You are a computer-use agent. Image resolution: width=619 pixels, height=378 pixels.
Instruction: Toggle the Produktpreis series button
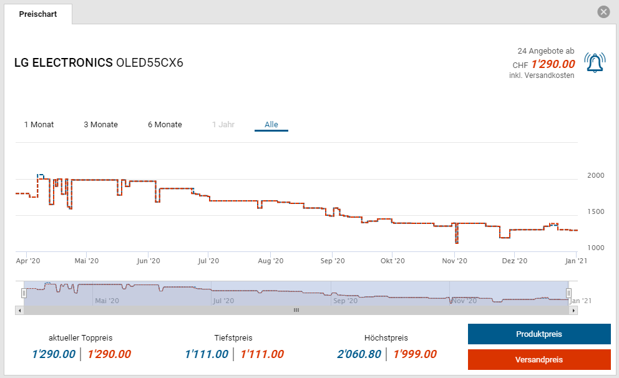[539, 334]
